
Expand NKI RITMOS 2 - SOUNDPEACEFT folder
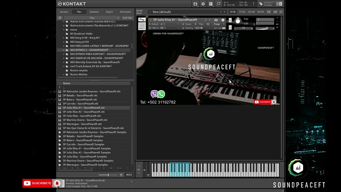[64, 50]
